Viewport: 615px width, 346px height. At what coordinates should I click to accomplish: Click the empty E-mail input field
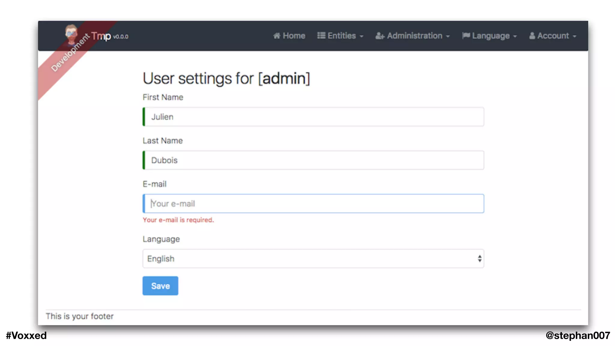point(314,204)
